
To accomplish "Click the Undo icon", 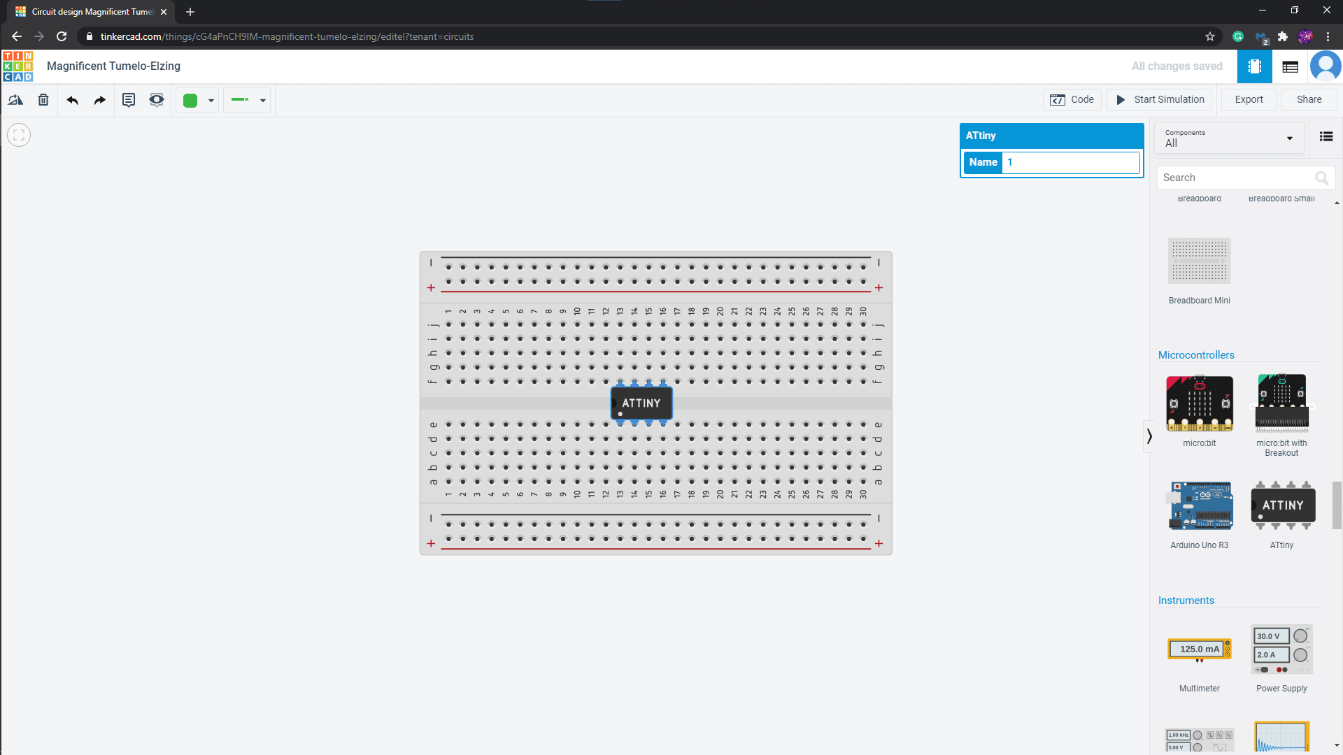I will (x=71, y=100).
